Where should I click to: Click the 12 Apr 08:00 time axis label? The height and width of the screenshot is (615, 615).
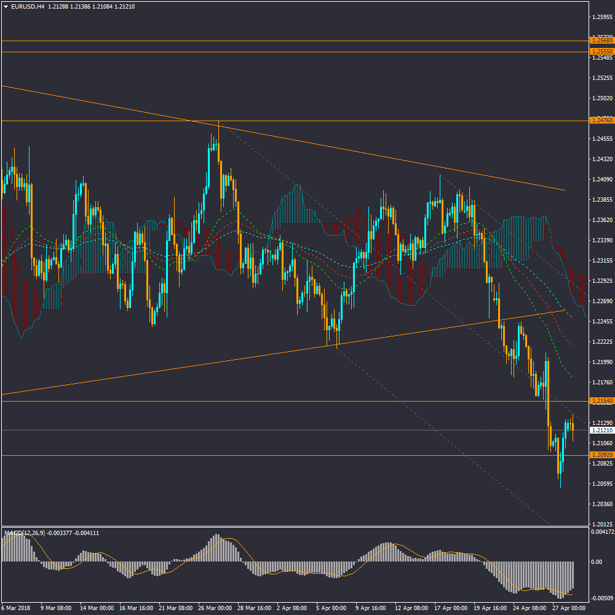pos(411,608)
